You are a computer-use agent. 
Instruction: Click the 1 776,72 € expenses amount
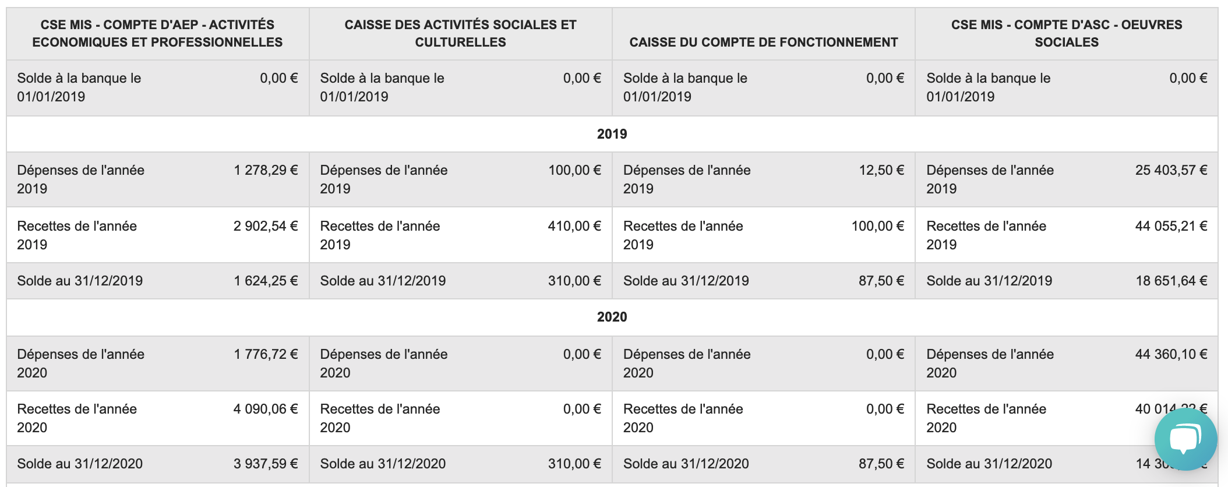point(266,354)
